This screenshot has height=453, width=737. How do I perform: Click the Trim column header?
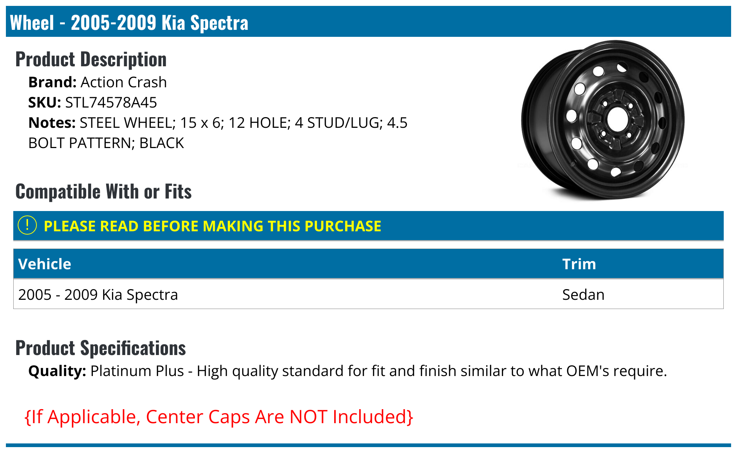click(579, 264)
